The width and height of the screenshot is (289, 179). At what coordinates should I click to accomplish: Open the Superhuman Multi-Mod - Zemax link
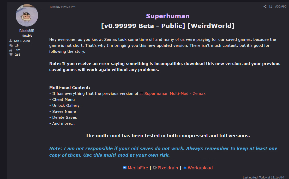(x=175, y=94)
